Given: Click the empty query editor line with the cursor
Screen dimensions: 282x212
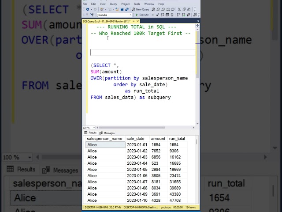Looking at the screenshot, I should pyautogui.click(x=143, y=53).
